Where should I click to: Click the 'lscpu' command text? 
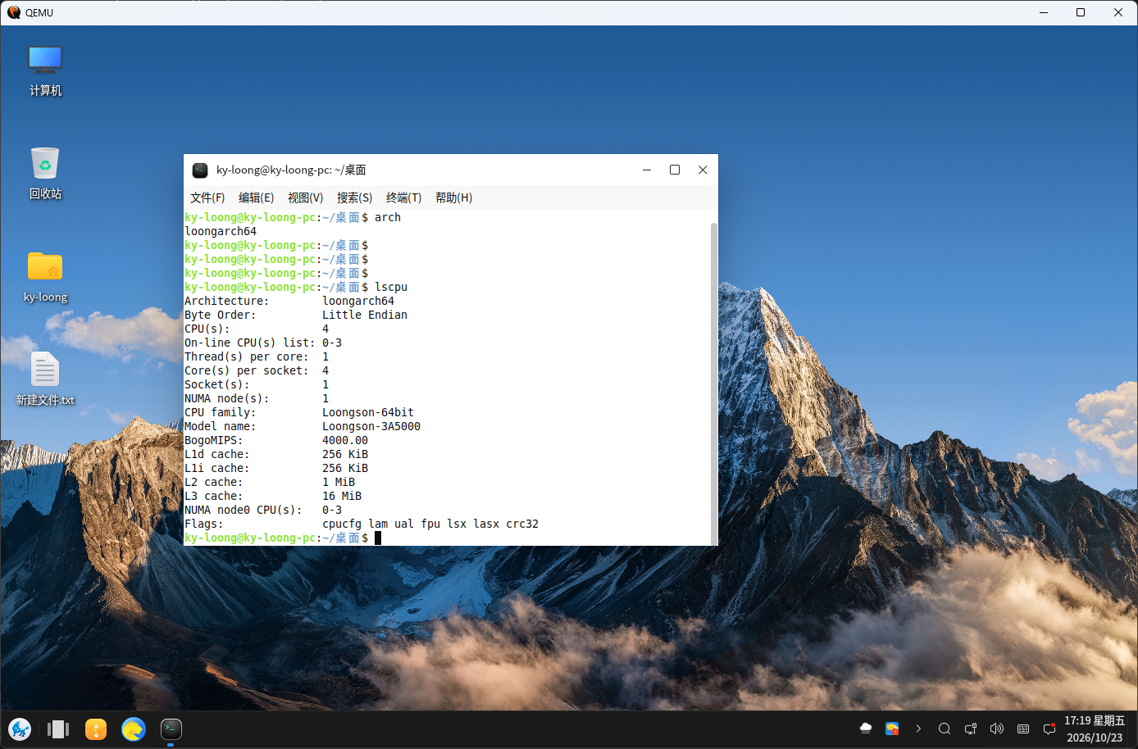coord(391,287)
